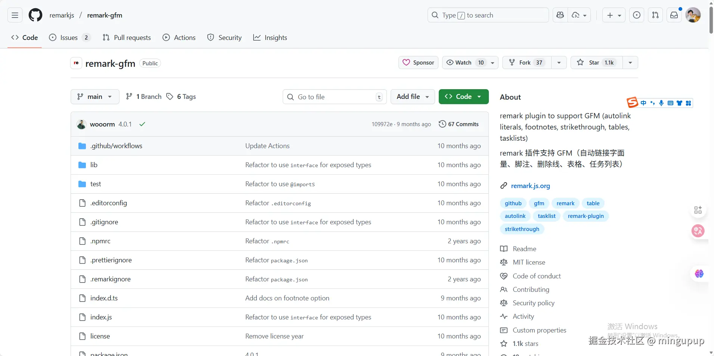Open the remark.js.org website link
This screenshot has height=356, width=714.
point(530,186)
